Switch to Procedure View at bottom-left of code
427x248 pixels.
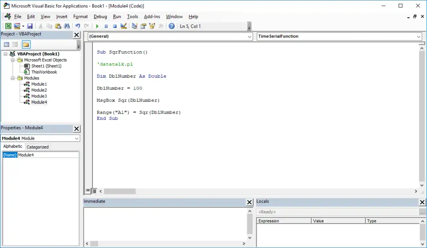(x=88, y=191)
